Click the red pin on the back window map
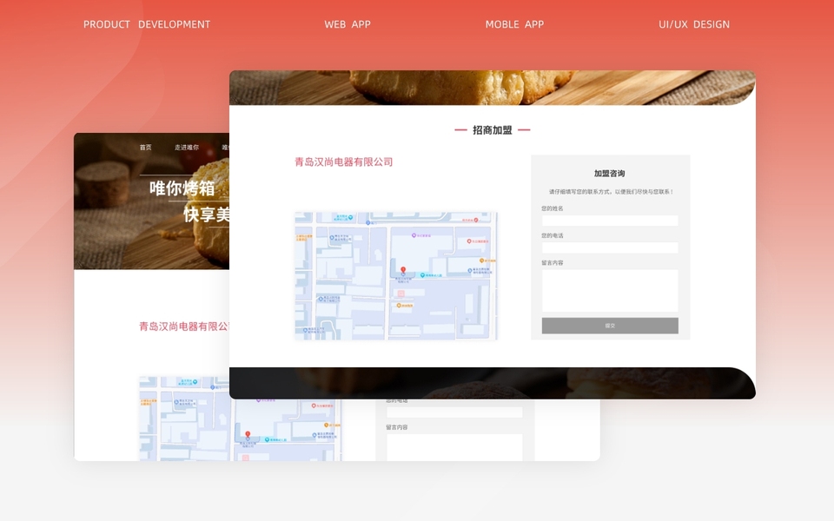The width and height of the screenshot is (834, 521). [x=248, y=435]
